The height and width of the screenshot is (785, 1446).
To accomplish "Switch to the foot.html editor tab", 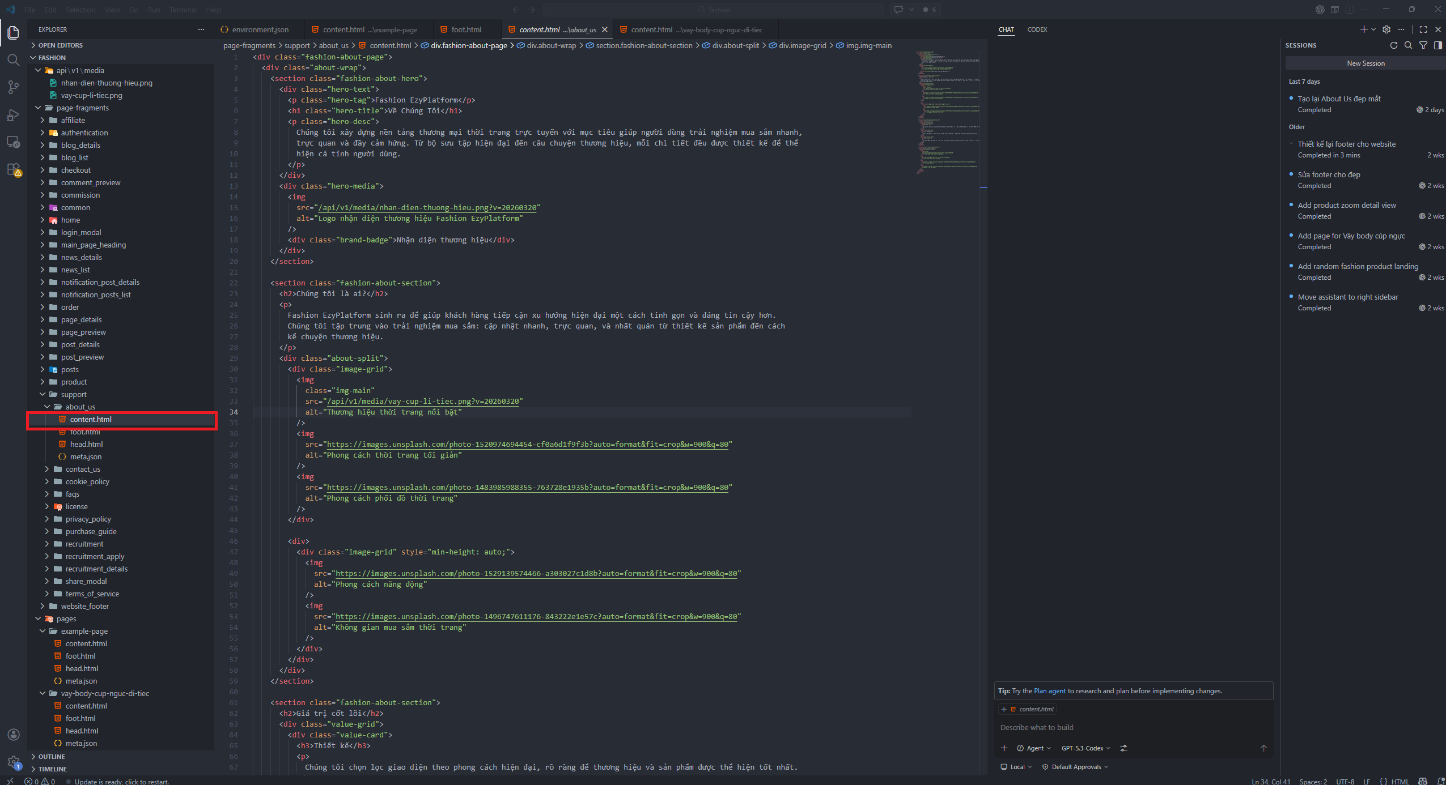I will coord(466,29).
